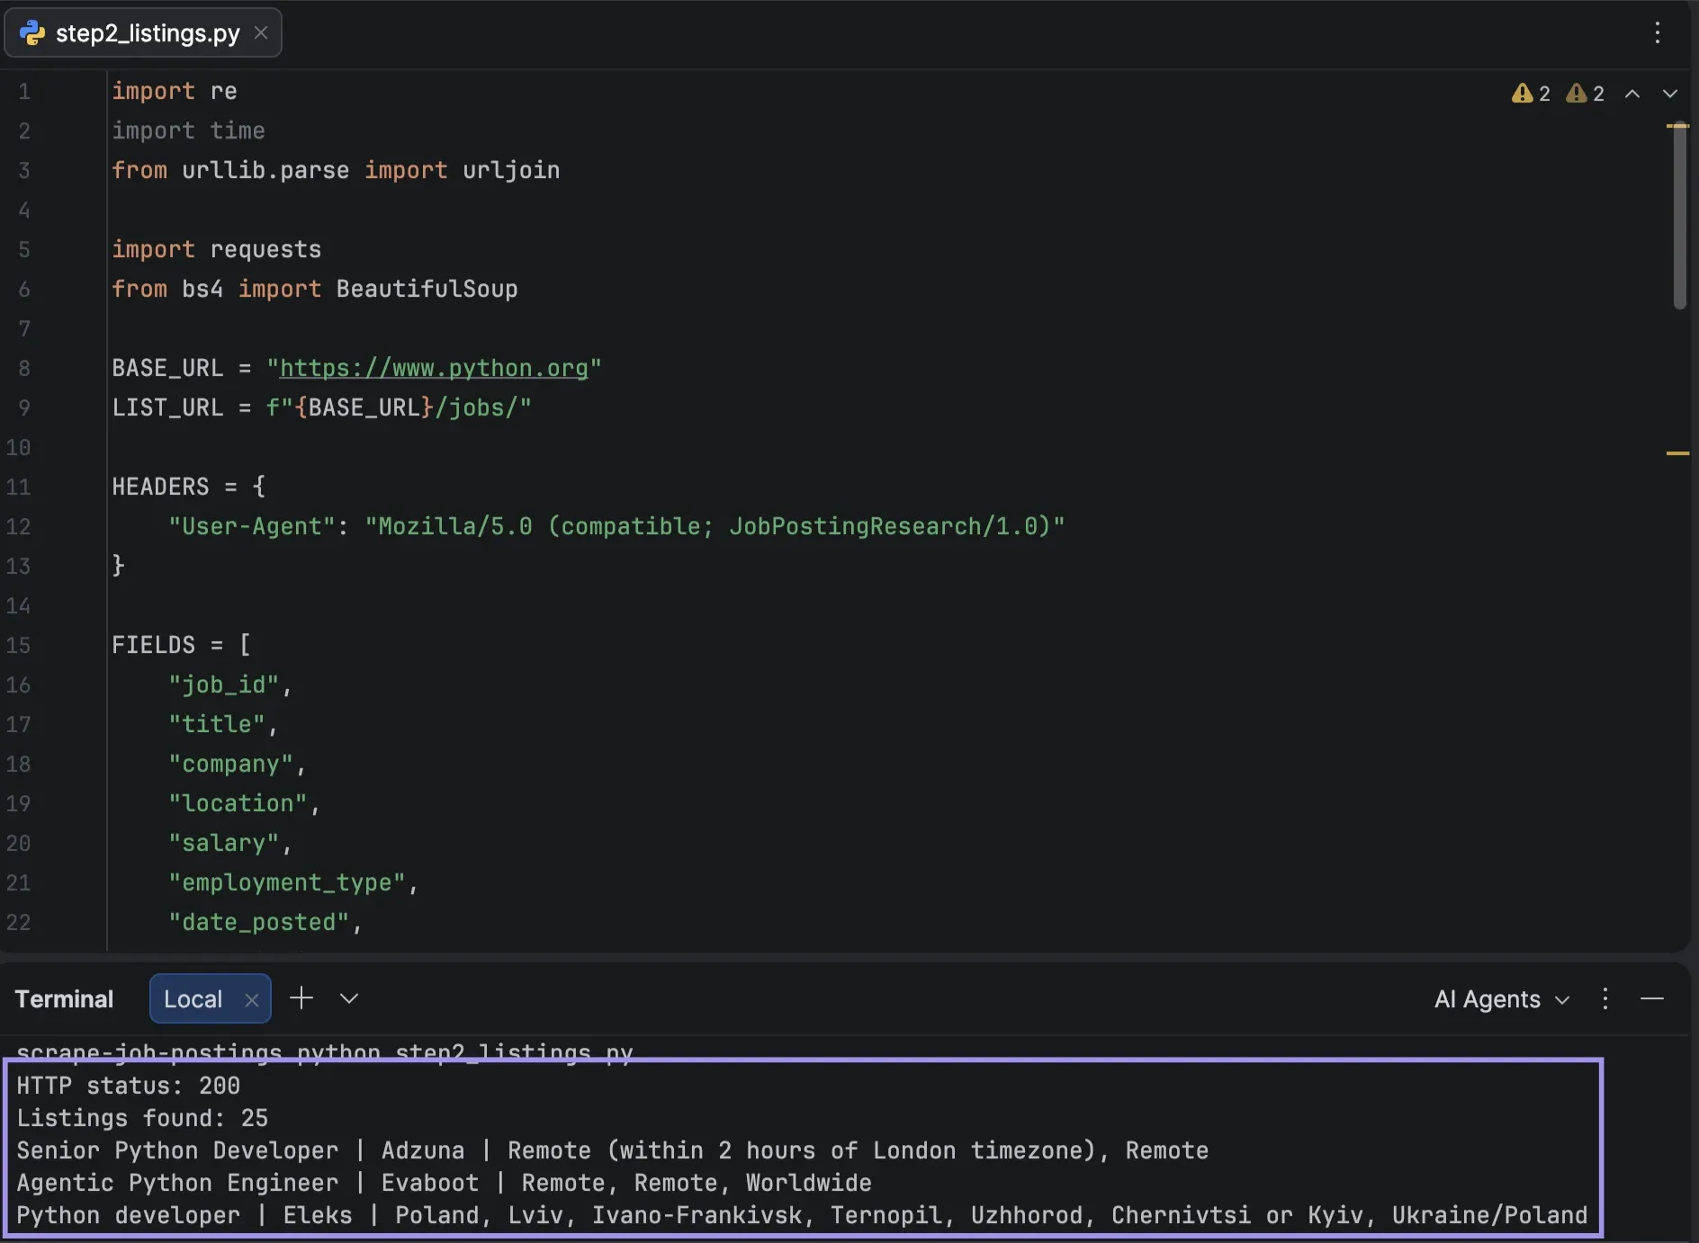The image size is (1699, 1243).
Task: Expand the new terminal session dropdown chevron
Action: (349, 998)
